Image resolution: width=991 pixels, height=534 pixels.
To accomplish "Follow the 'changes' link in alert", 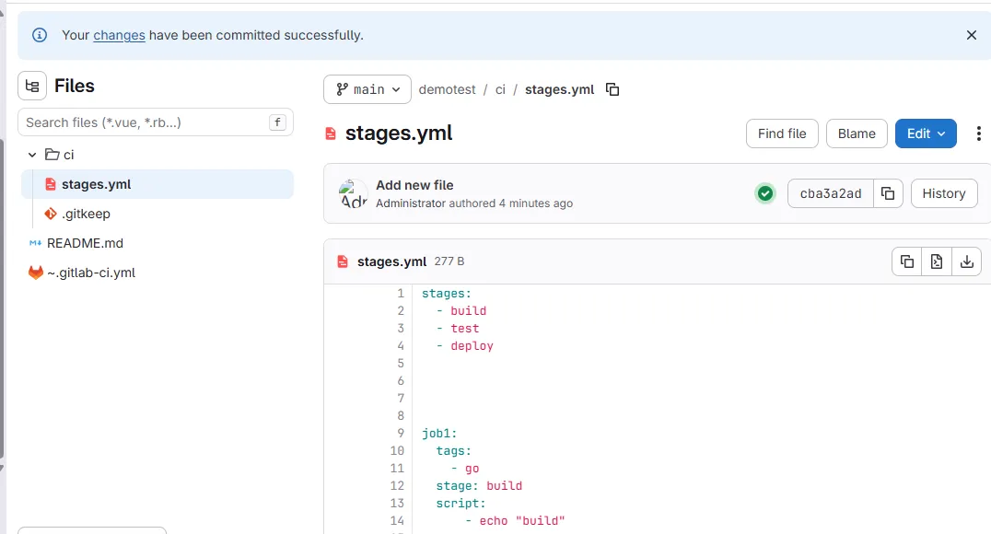I will pos(120,35).
